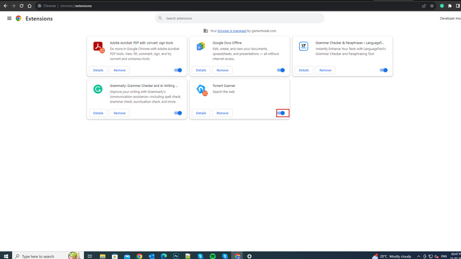Screen dimensions: 461x259
Task: Open Details for Adobe Acrobat
Action: tap(98, 70)
